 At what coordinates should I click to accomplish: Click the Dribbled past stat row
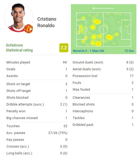click(103, 125)
